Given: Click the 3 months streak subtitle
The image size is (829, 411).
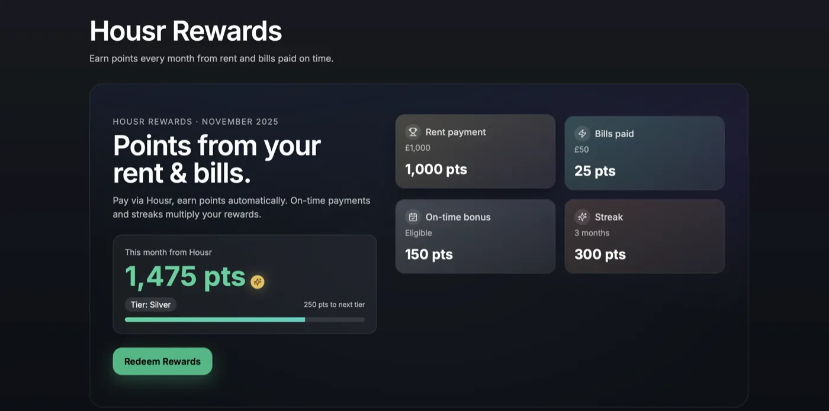Looking at the screenshot, I should (592, 233).
